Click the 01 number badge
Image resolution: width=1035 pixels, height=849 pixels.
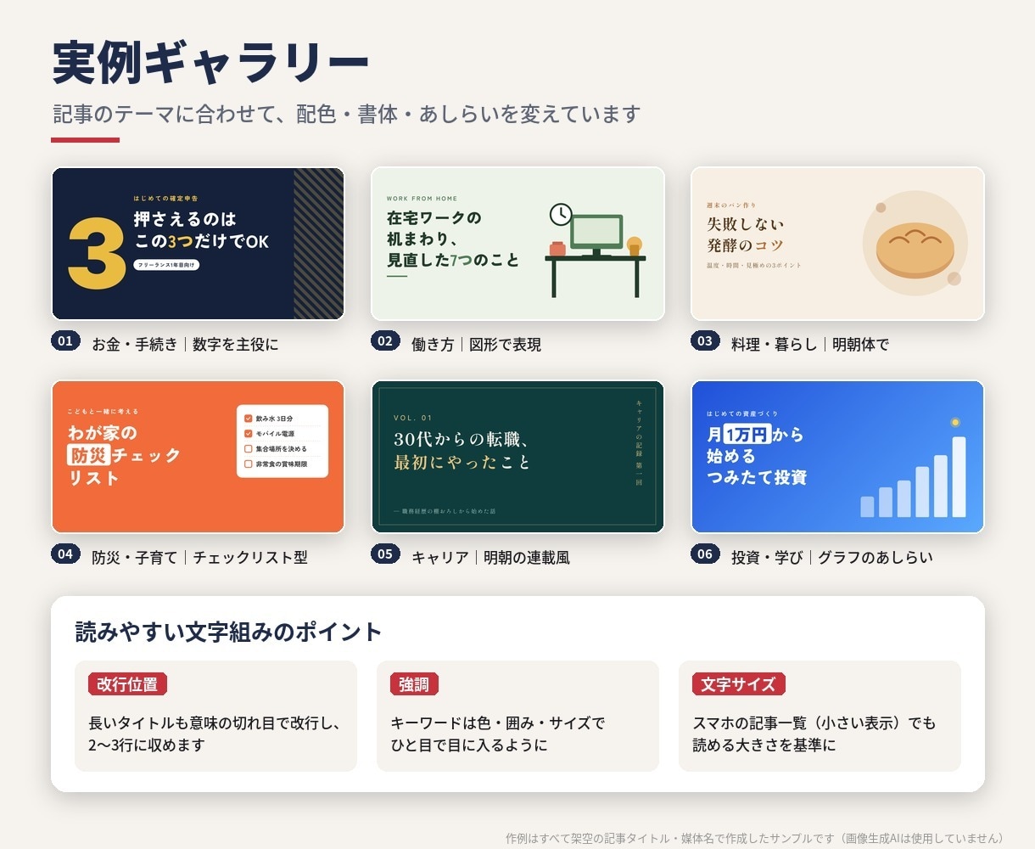(64, 341)
